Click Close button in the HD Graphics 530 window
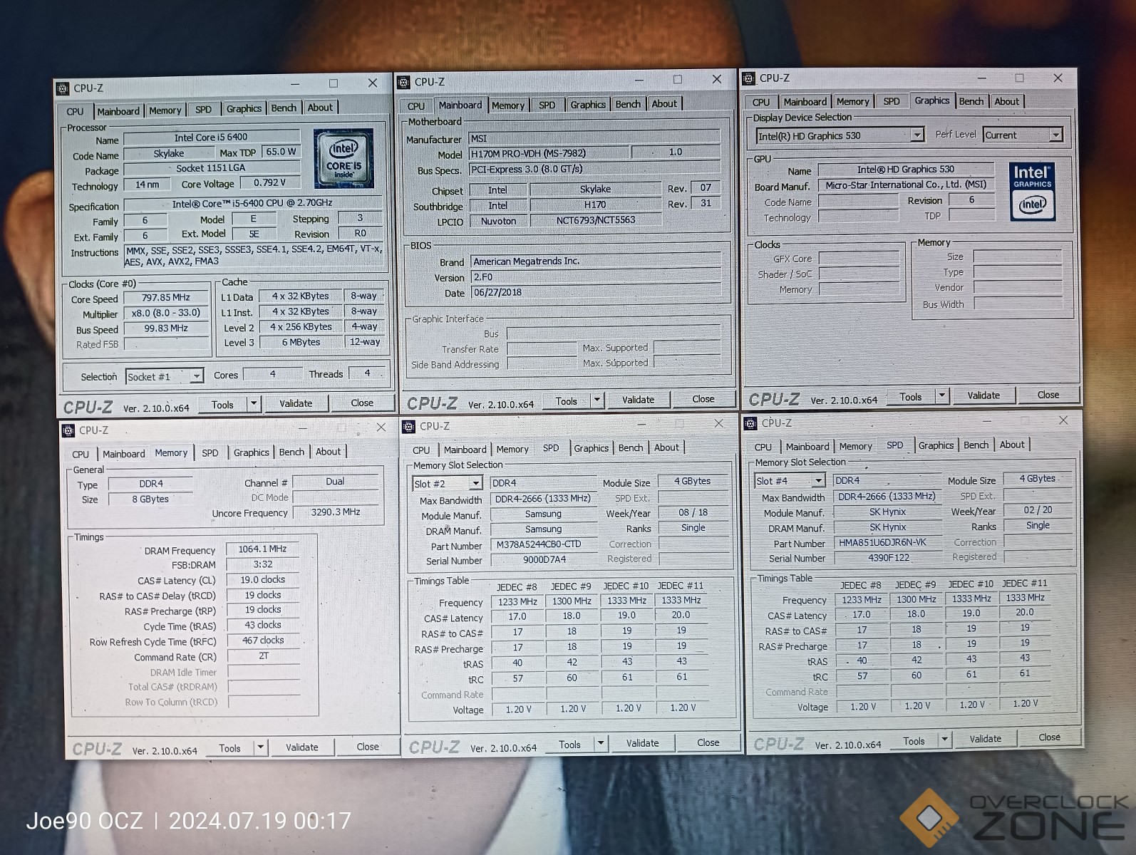Image resolution: width=1136 pixels, height=855 pixels. point(1048,395)
